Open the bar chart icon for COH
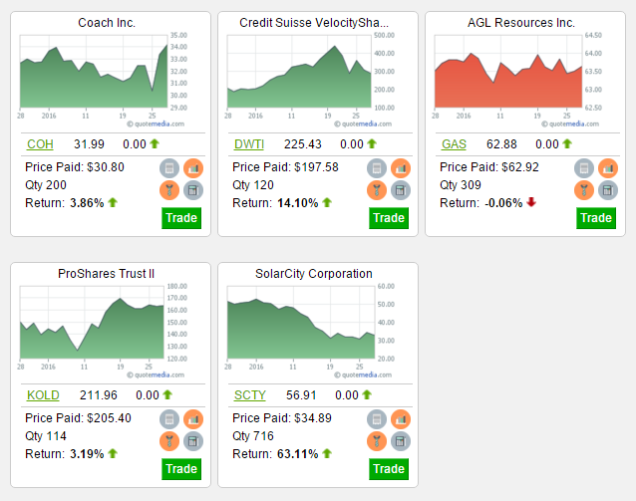The image size is (636, 501). (x=193, y=168)
